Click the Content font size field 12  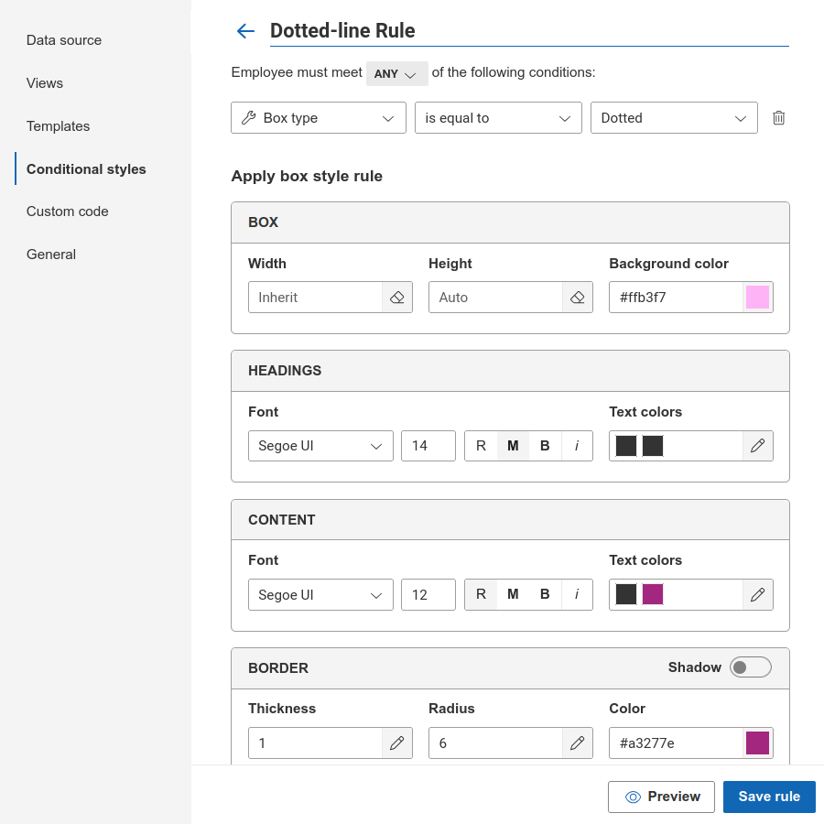(428, 595)
